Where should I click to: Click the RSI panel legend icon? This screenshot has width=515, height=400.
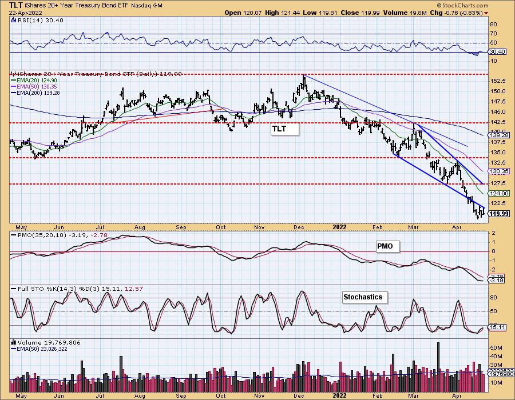[14, 20]
